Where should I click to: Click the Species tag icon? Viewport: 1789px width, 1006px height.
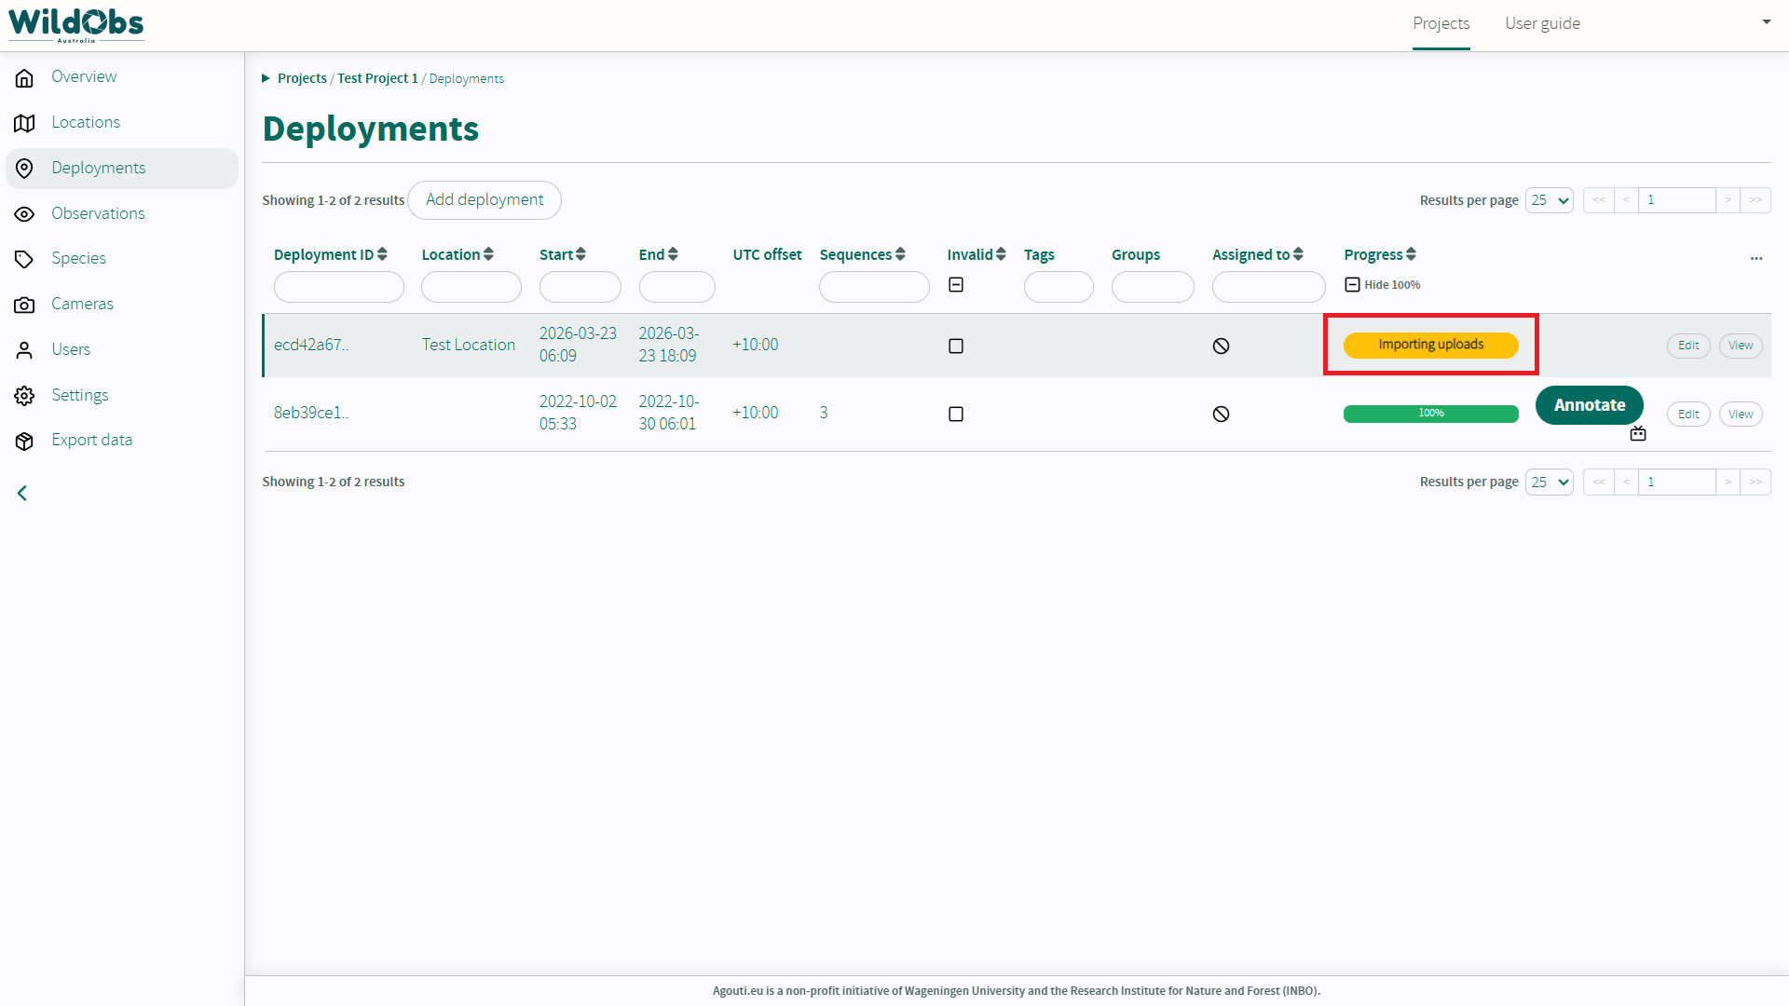(25, 259)
